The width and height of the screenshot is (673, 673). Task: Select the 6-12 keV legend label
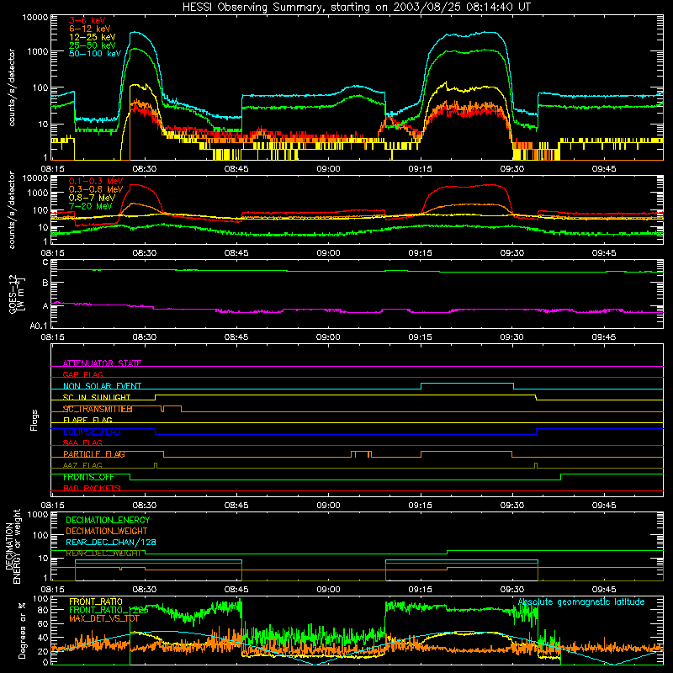[x=90, y=29]
